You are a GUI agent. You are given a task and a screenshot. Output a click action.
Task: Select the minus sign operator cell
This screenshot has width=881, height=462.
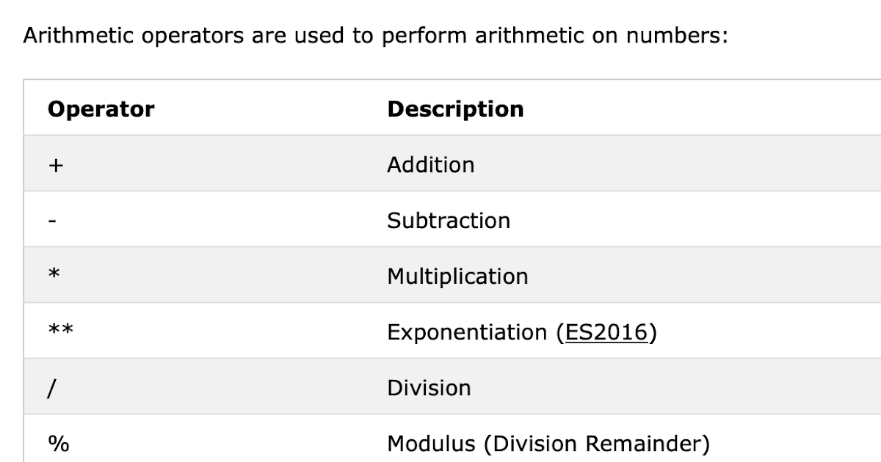click(52, 221)
